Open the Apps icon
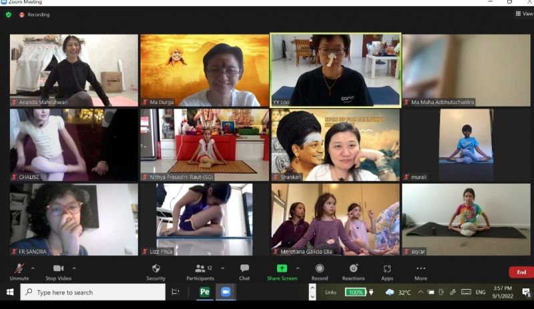This screenshot has height=309, width=534. [x=387, y=269]
